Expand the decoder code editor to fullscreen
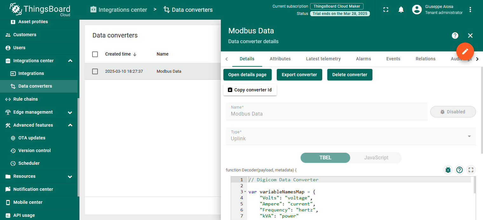 point(471,170)
